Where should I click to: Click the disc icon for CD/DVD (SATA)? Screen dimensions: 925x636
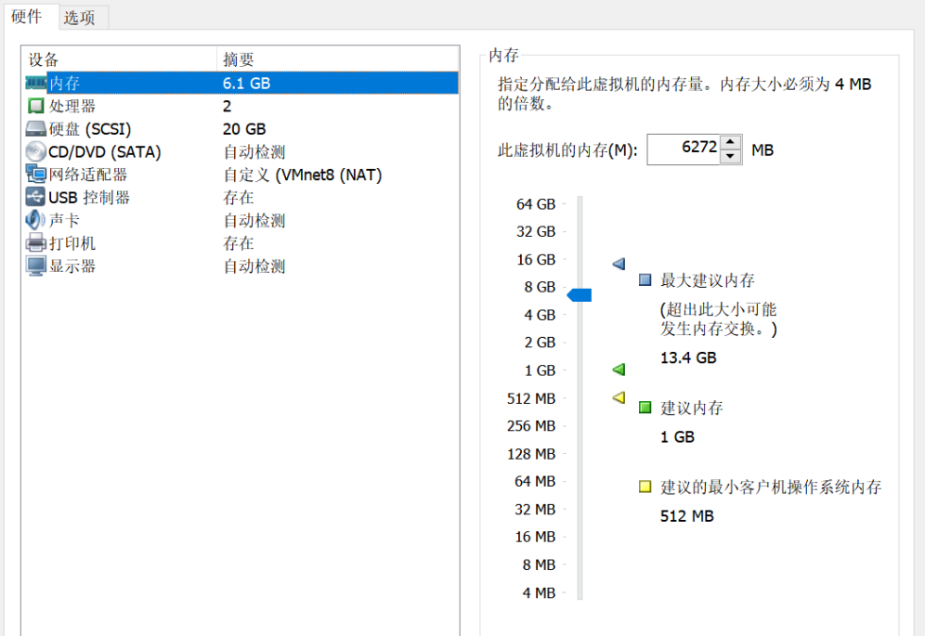tap(35, 151)
